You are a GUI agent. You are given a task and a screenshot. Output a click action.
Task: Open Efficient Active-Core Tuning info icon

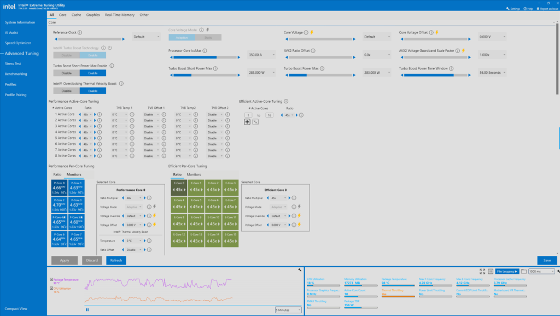285,101
